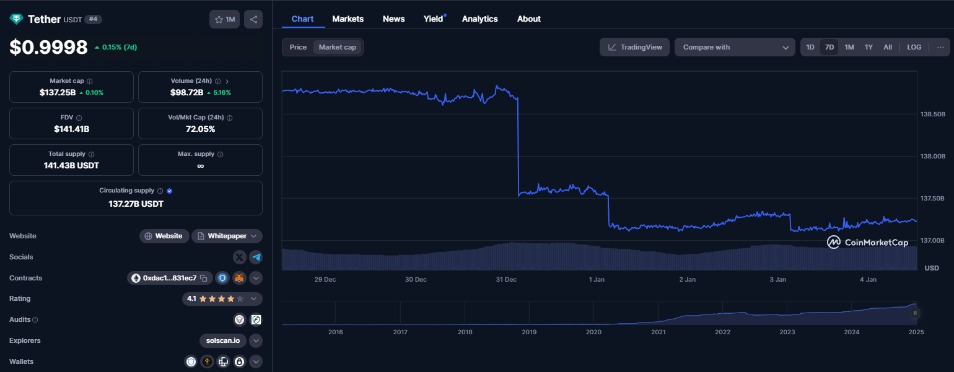The width and height of the screenshot is (954, 372).
Task: Click the Market cap info icon
Action: coord(90,81)
